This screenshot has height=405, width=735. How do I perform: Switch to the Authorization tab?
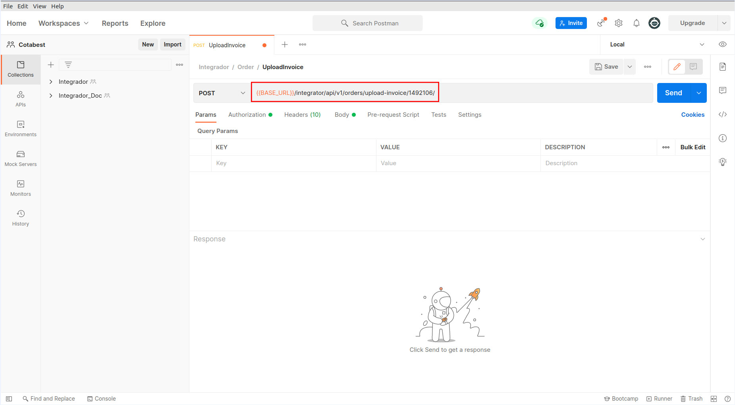click(x=250, y=115)
